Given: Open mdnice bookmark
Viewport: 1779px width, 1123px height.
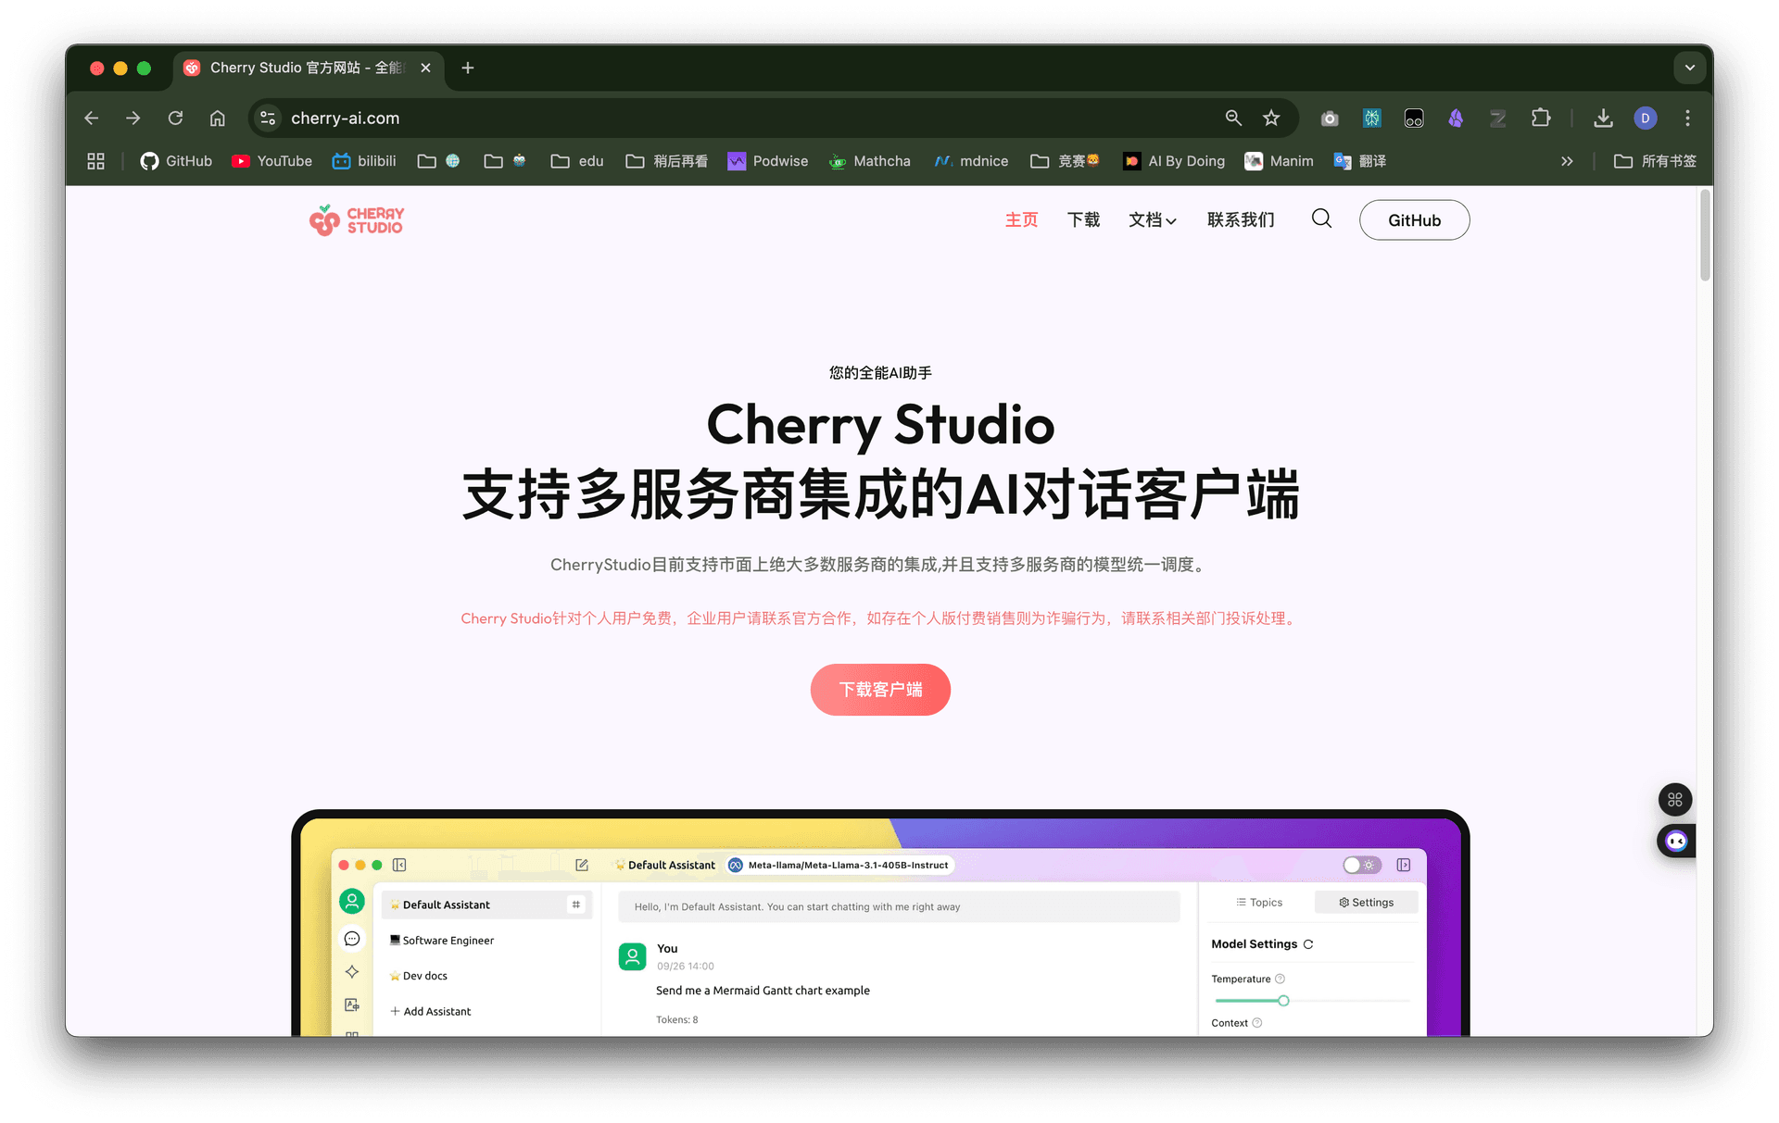Looking at the screenshot, I should click(971, 161).
